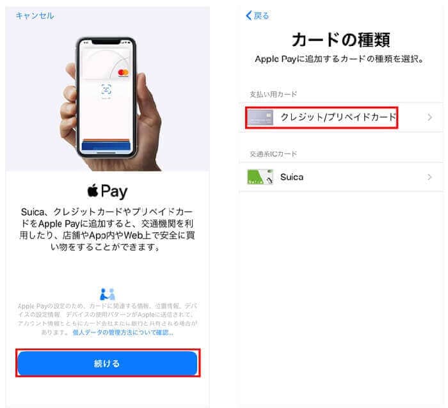Click the blue card in phone illustration
This screenshot has width=448, height=408.
(x=106, y=146)
